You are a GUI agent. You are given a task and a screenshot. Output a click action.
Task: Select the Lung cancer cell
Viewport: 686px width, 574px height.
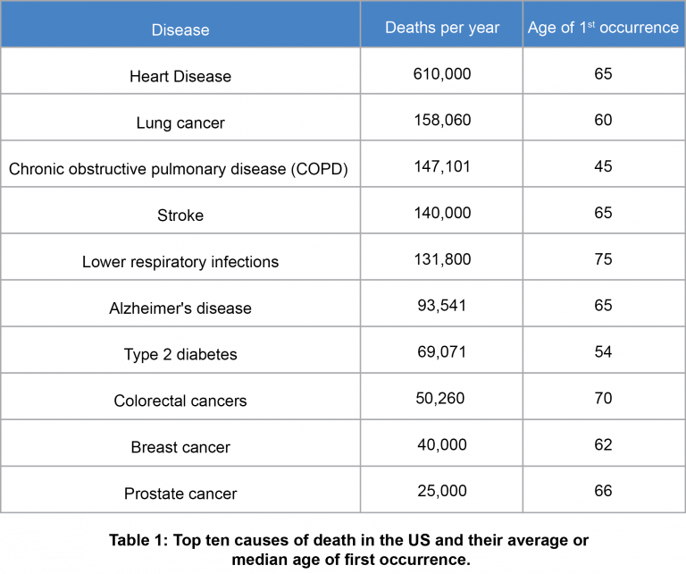click(180, 122)
